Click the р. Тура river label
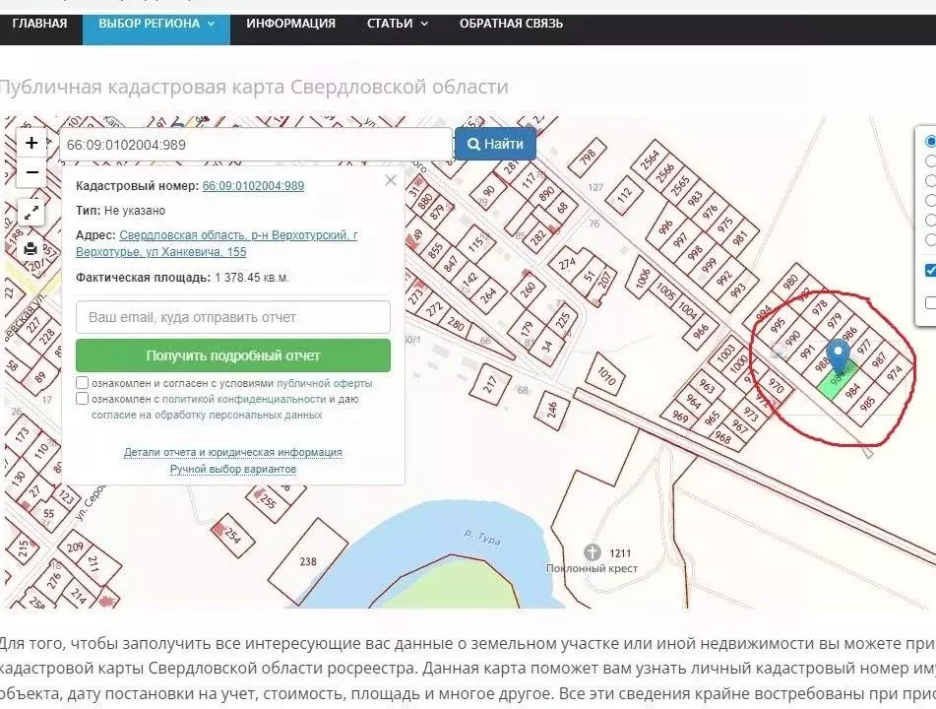 point(482,537)
